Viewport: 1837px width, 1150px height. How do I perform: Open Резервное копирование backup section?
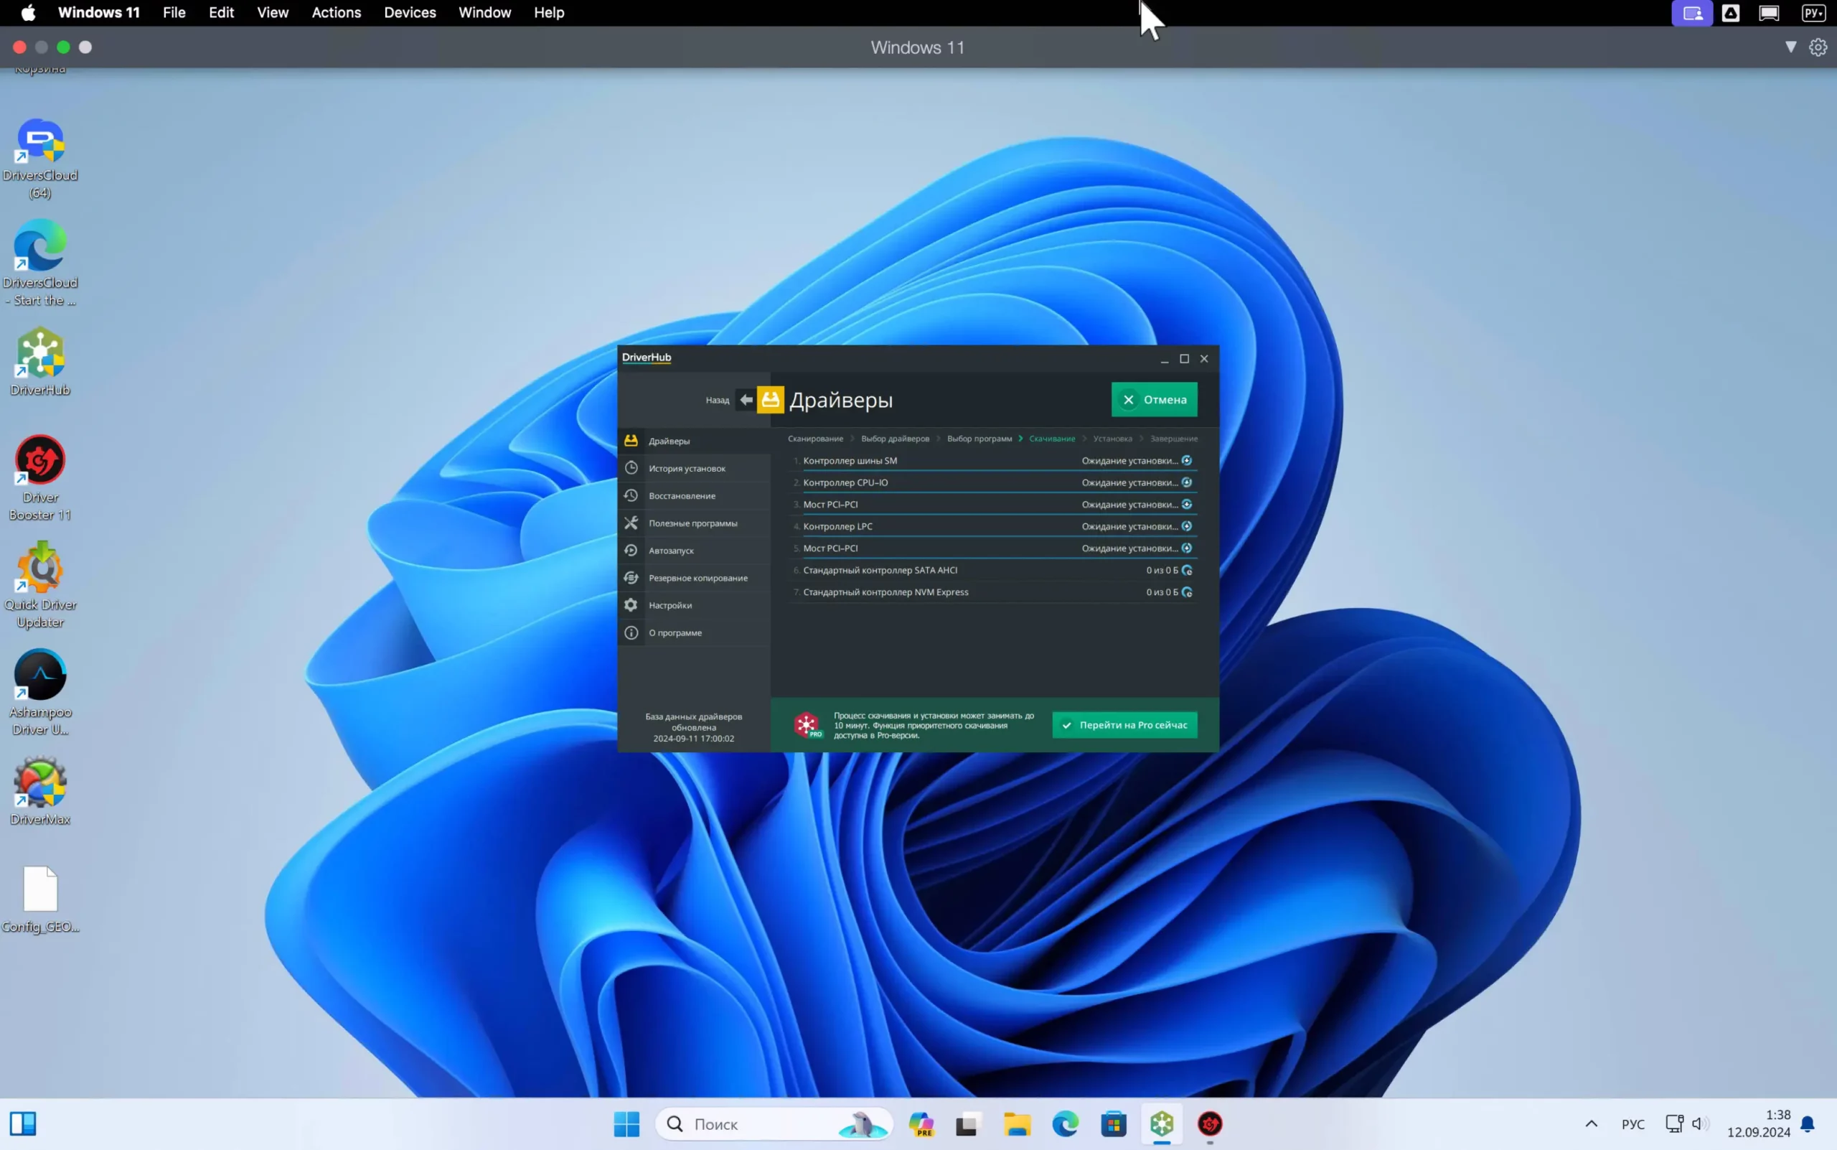697,578
